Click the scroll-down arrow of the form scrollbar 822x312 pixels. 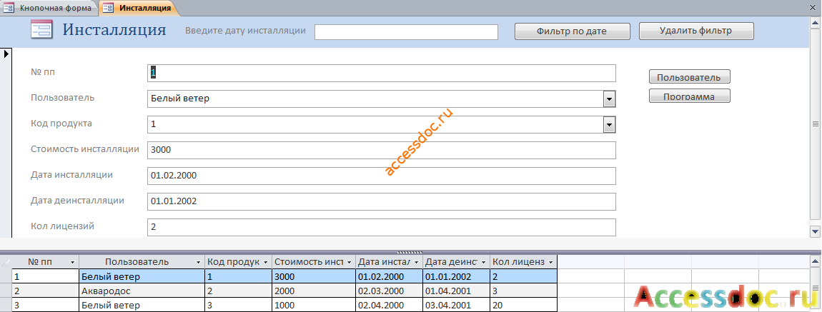pyautogui.click(x=815, y=231)
